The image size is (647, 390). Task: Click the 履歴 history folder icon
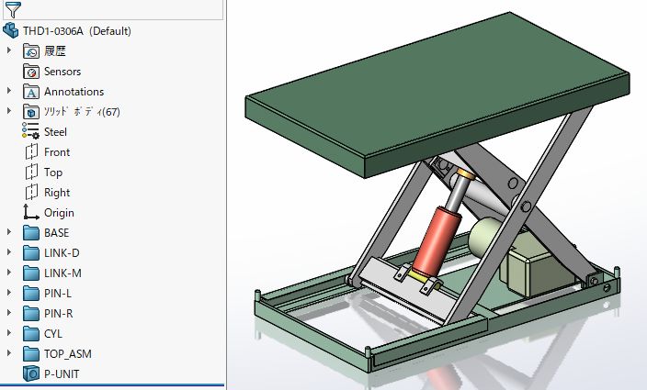click(31, 51)
